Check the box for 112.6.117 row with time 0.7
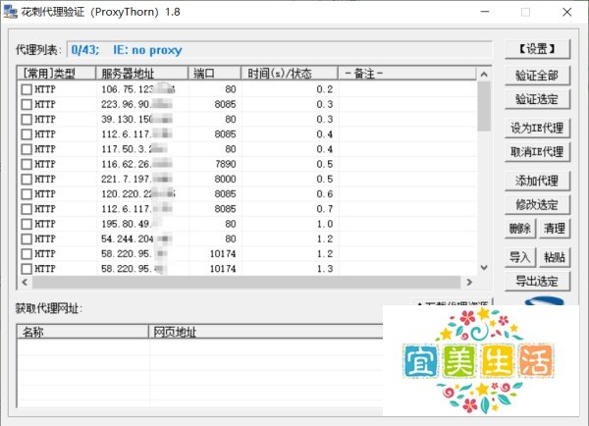 coord(27,209)
